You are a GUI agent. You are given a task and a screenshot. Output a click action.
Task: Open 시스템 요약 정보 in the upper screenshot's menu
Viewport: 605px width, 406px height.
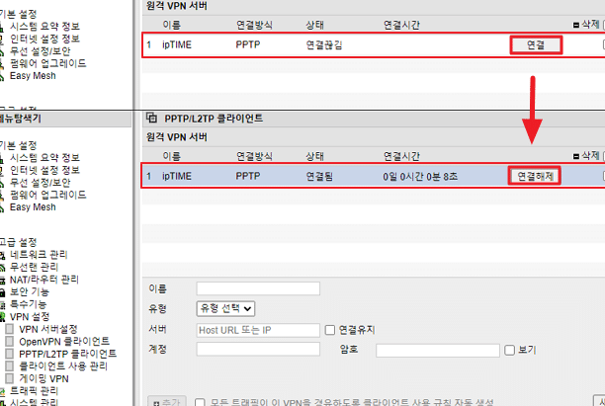pos(44,27)
